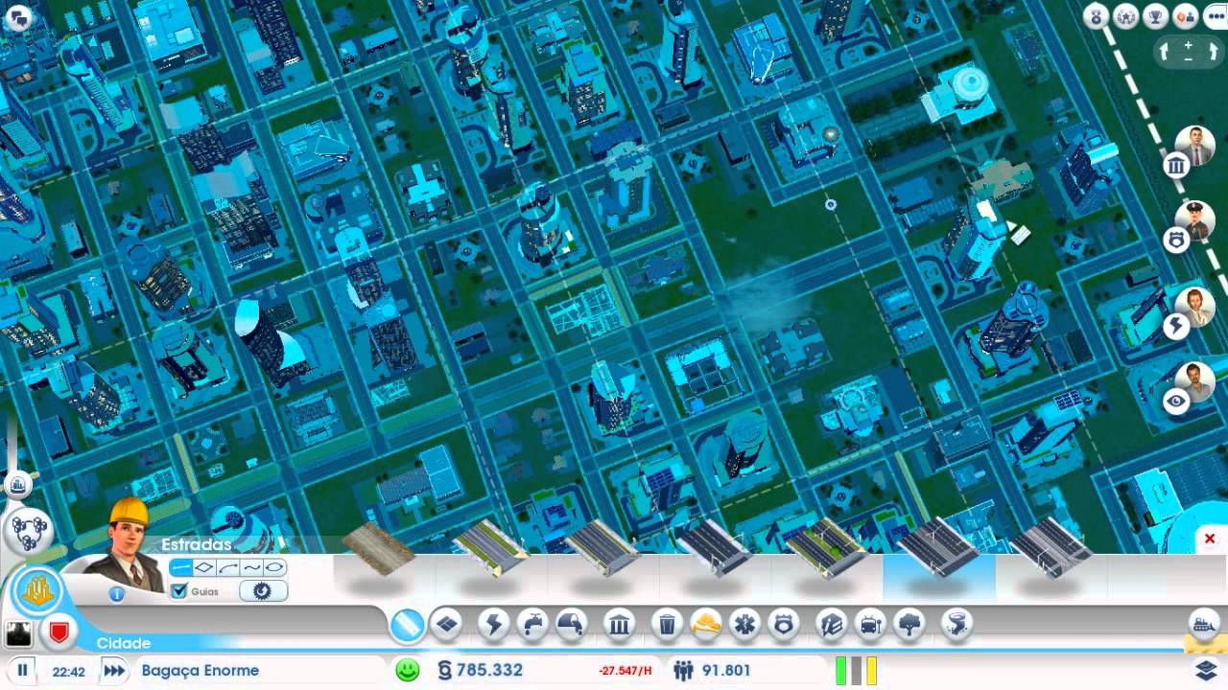The image size is (1228, 690).
Task: Open the dark city thumbnail icon
Action: [19, 633]
